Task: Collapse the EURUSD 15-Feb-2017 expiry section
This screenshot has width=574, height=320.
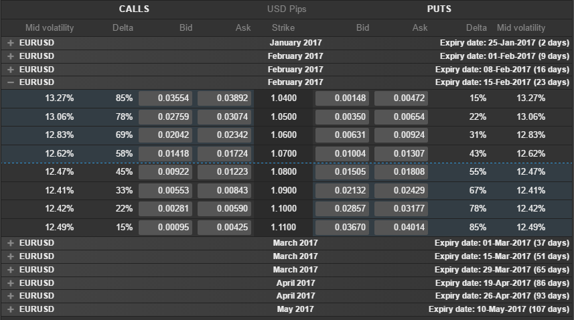Action: tap(10, 82)
